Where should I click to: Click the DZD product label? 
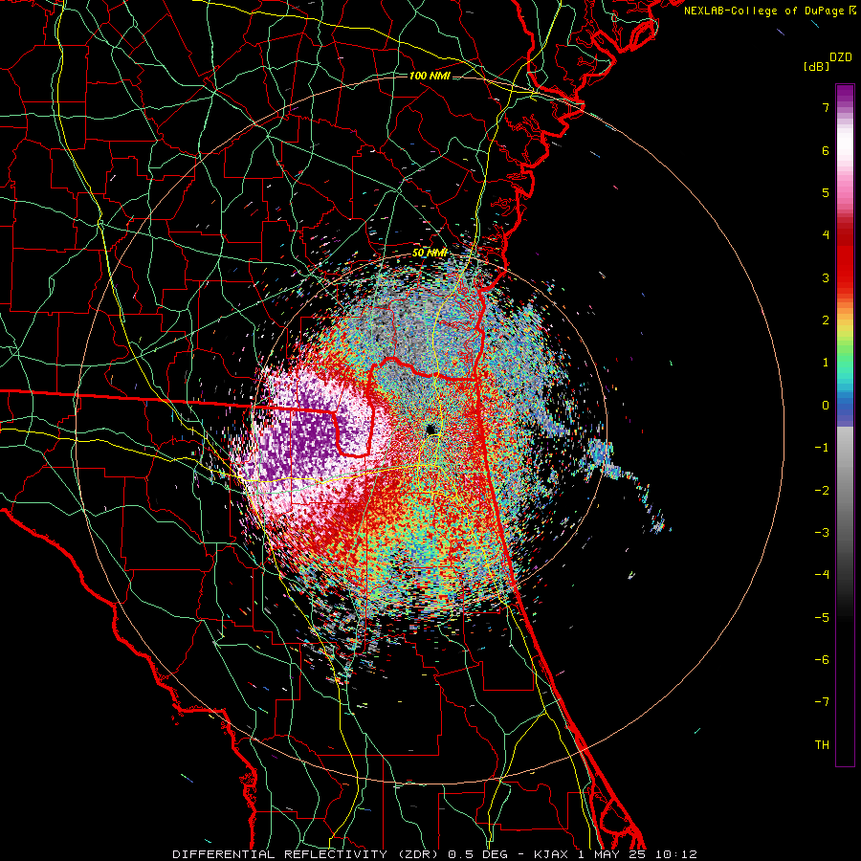coord(840,57)
